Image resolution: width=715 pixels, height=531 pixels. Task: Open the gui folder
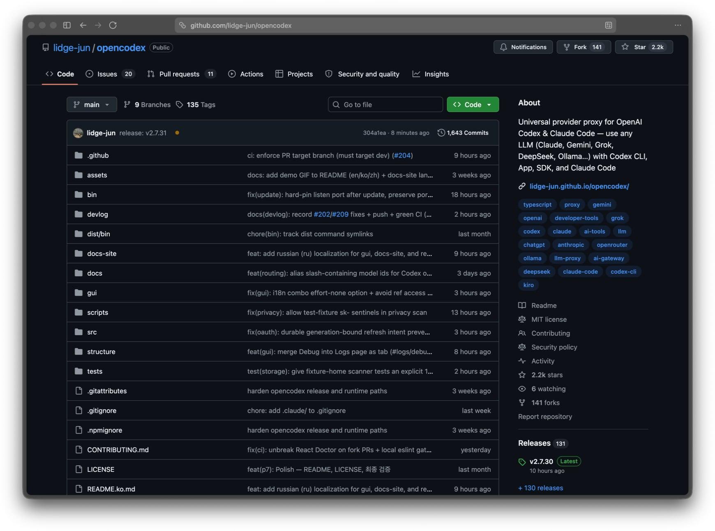click(x=92, y=293)
